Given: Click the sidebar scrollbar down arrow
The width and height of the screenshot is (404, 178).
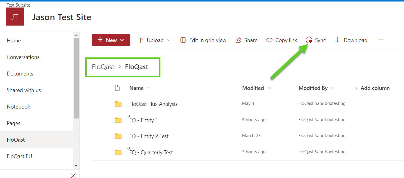Looking at the screenshot, I should pos(76,166).
